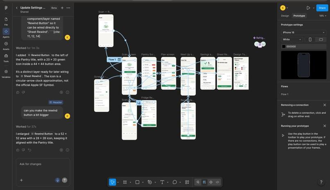The image size is (330, 190).
Task: Send the chat message arrow button
Action: coord(65,180)
